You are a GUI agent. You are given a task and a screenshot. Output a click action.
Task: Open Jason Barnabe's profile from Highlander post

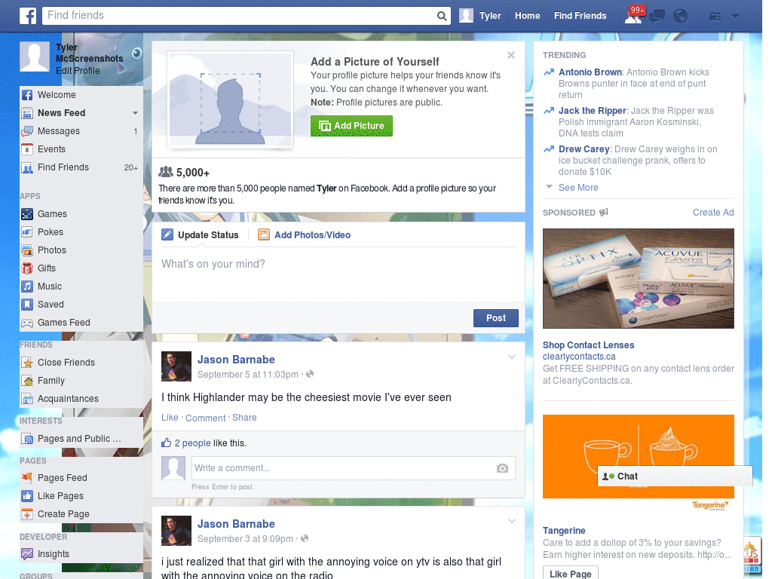tap(236, 360)
